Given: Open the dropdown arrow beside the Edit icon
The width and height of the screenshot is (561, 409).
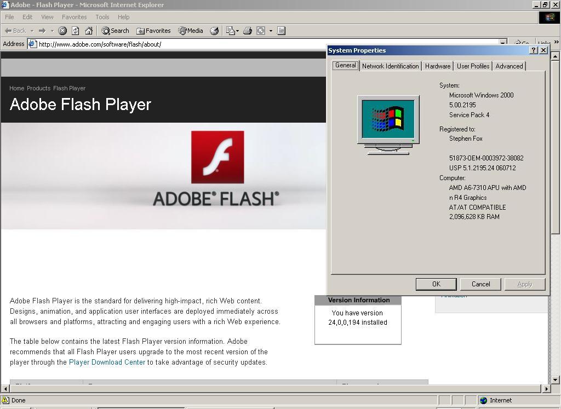Looking at the screenshot, I should (x=271, y=31).
